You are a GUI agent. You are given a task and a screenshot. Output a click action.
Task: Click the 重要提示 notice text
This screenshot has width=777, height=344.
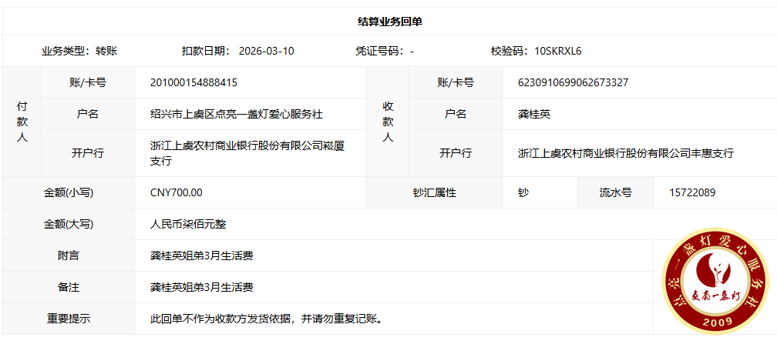266,319
